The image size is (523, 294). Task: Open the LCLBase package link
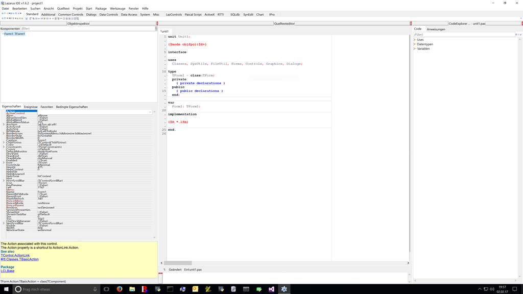pos(8,271)
